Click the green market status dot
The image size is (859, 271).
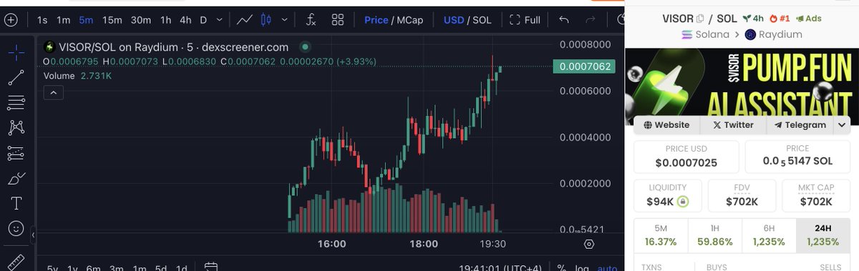point(305,47)
